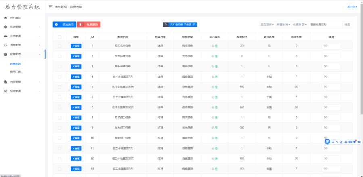The image size is (363, 177).
Task: Open the 费用订单 submenu item
Action: pos(15,72)
